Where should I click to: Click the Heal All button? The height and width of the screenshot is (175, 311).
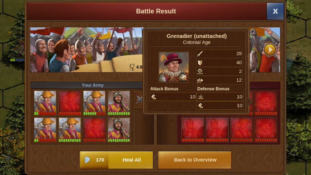click(117, 160)
